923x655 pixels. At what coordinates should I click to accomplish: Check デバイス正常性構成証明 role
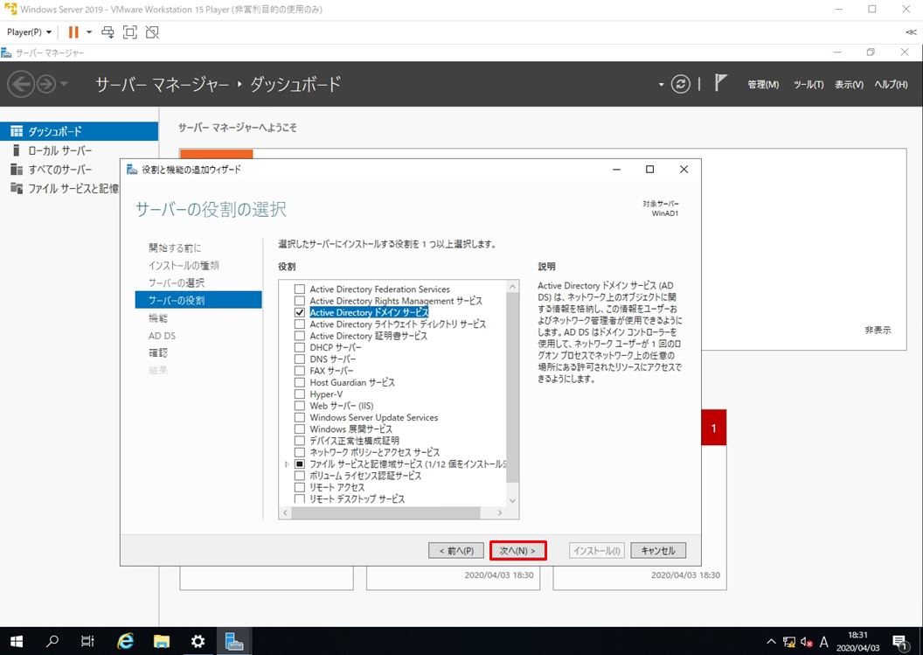pos(300,441)
